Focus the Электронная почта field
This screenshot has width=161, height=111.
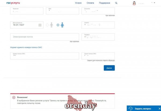point(45,37)
